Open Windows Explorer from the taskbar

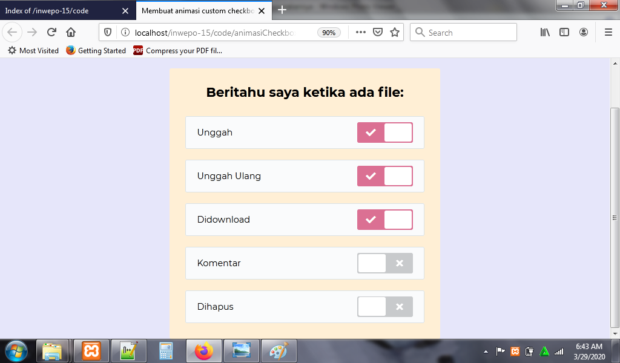(52, 351)
